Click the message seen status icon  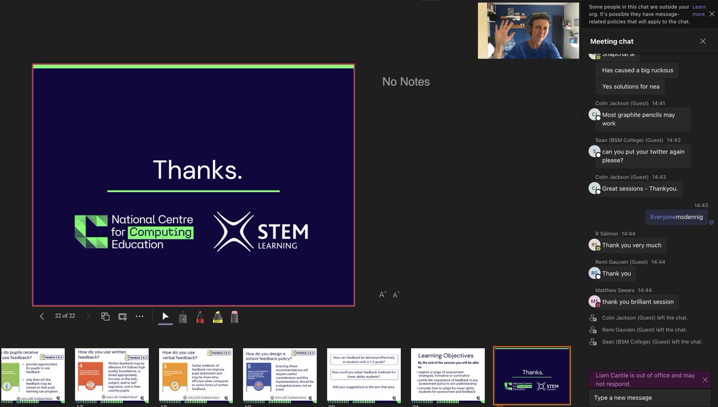[x=711, y=222]
